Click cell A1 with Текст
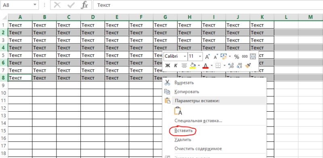 click(20, 25)
